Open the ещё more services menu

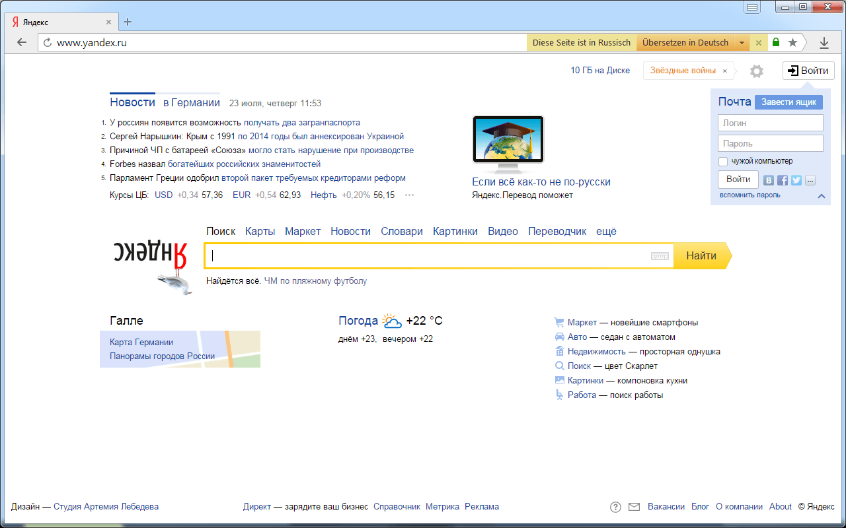coord(606,231)
